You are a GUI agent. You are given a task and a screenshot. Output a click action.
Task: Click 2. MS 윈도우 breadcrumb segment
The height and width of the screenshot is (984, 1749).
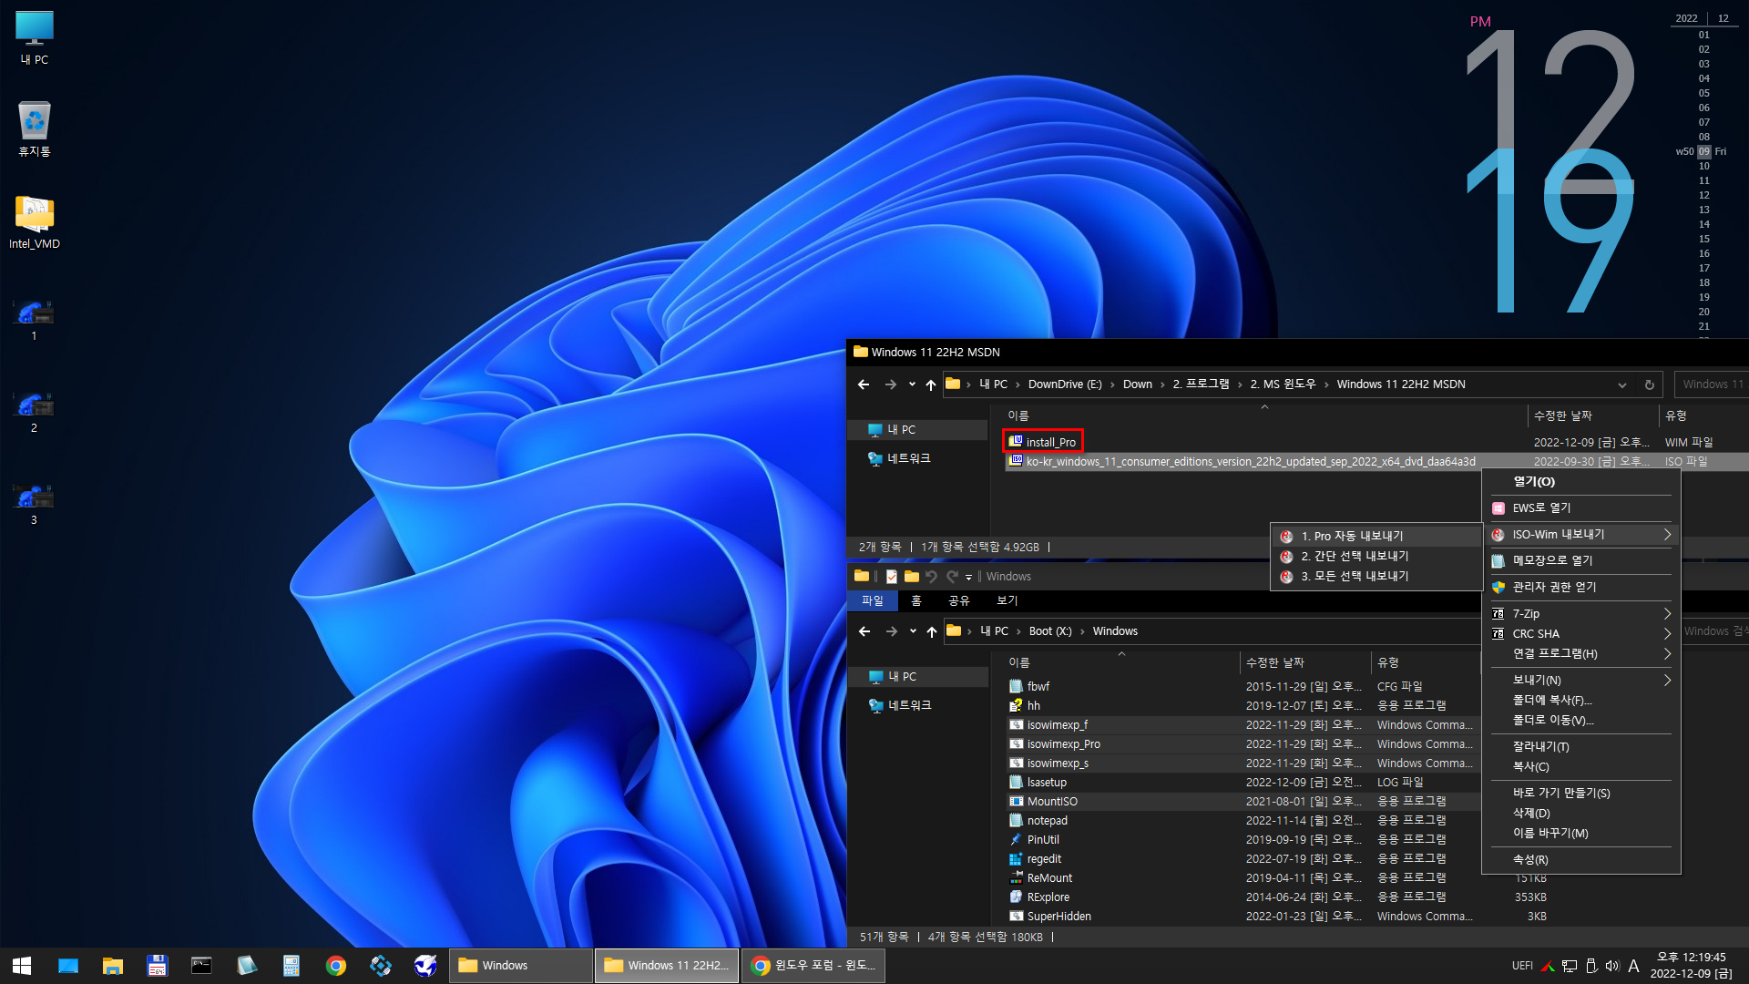tap(1283, 384)
